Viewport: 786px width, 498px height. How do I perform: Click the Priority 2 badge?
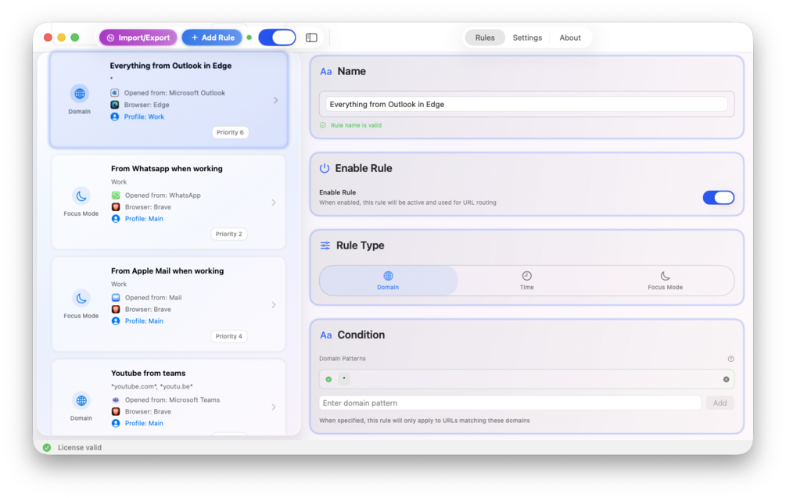(x=229, y=234)
